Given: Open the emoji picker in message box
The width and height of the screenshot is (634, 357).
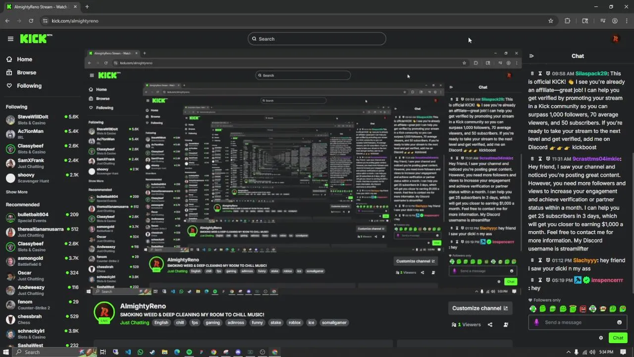Looking at the screenshot, I should click(x=619, y=322).
